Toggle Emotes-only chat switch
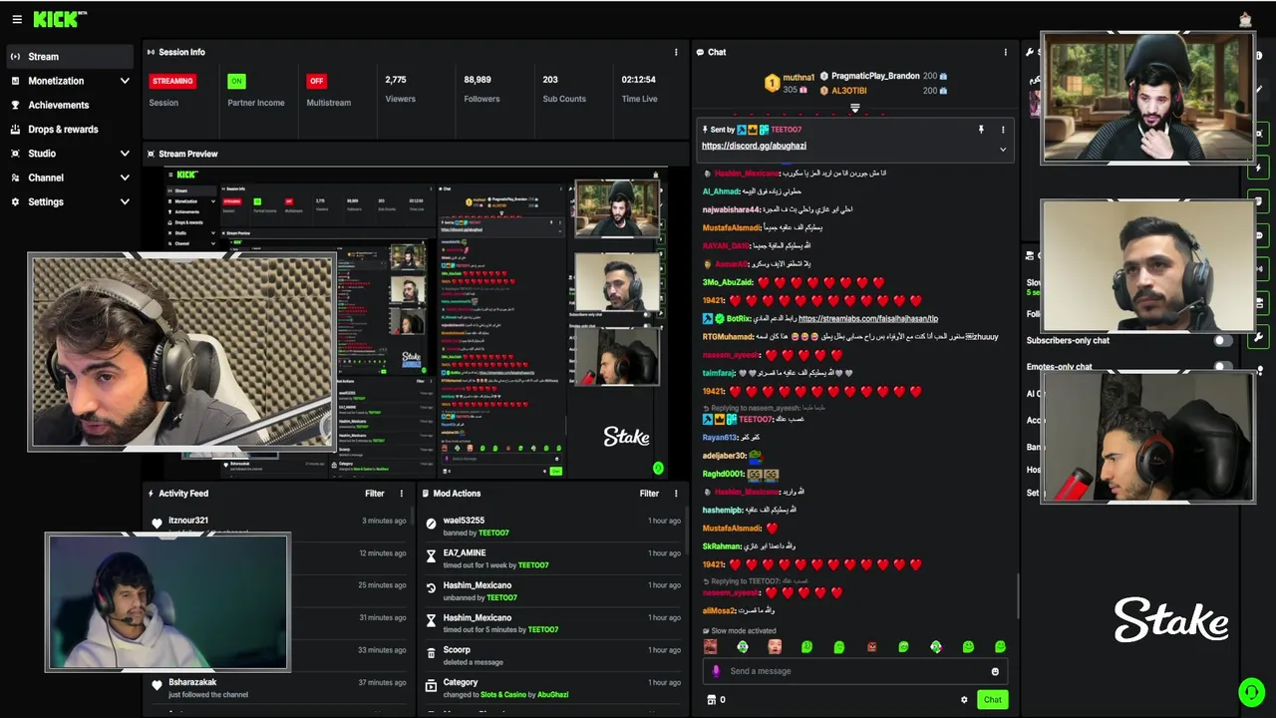 1222,366
